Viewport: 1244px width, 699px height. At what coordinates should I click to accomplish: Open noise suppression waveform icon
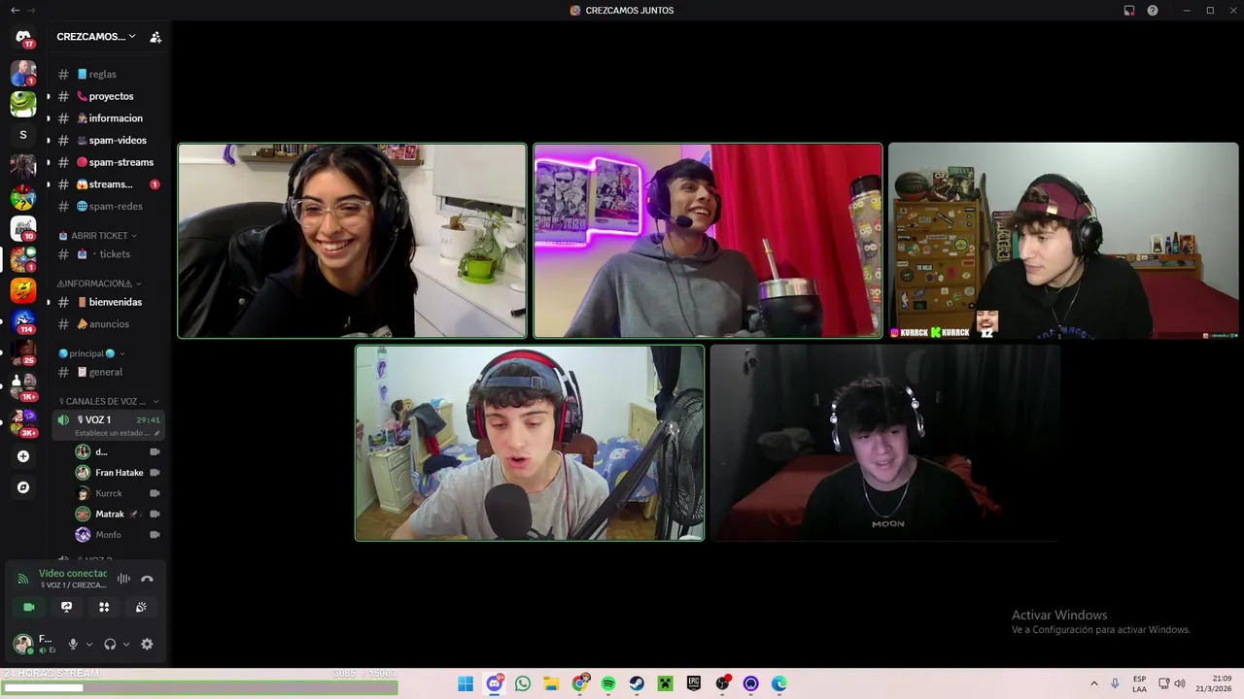tap(123, 579)
